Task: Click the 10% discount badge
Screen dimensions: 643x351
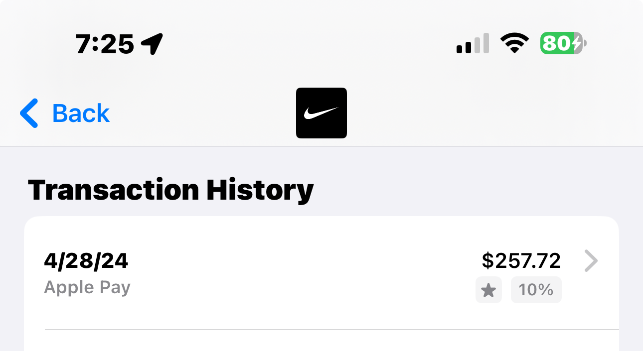Action: [x=536, y=290]
